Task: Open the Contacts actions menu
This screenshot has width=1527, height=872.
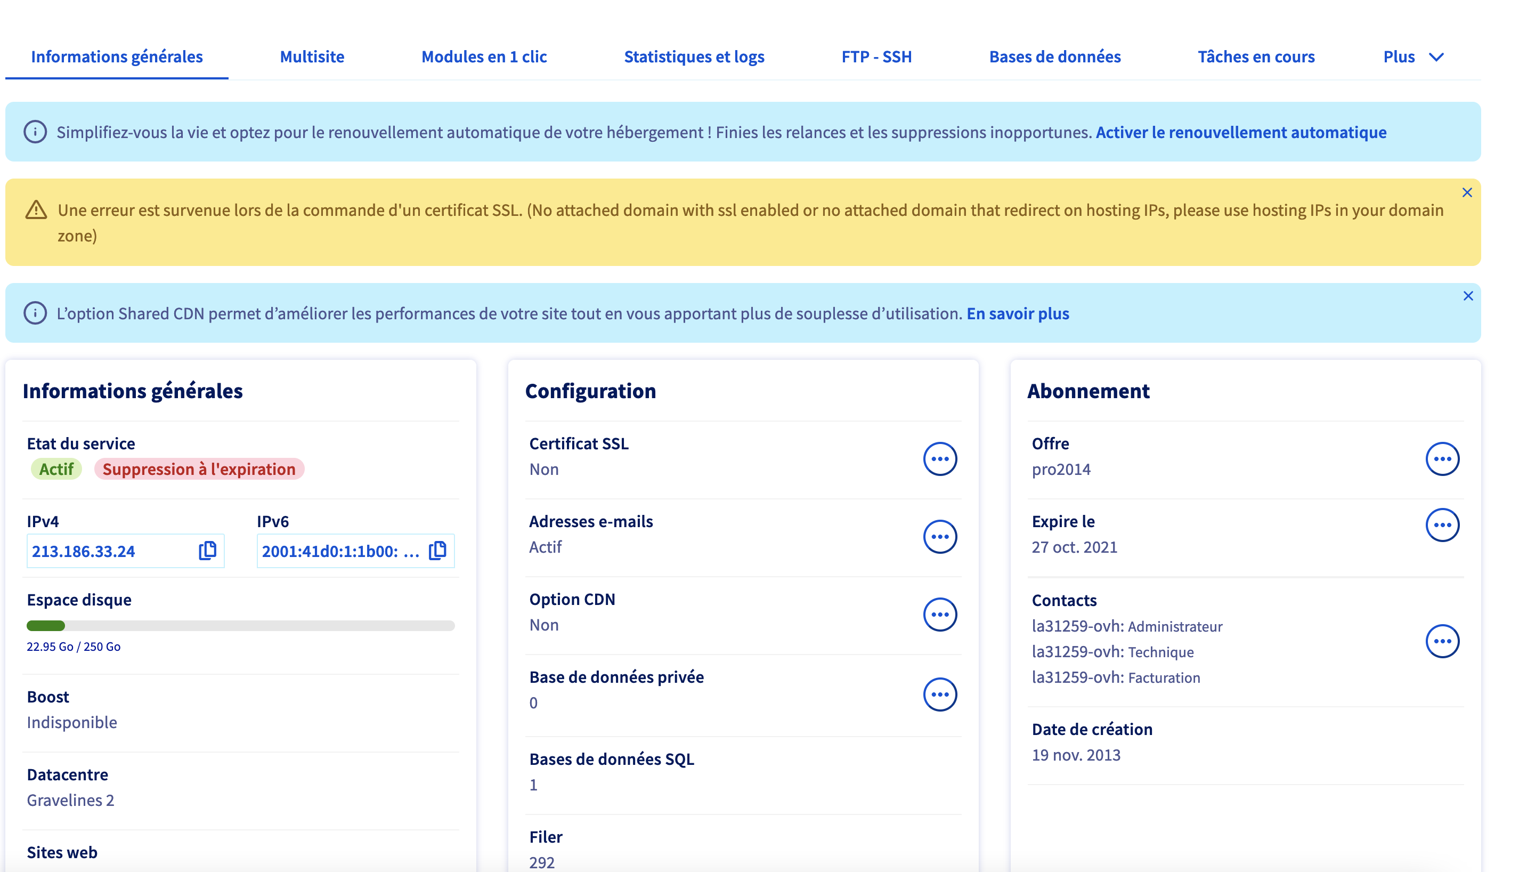Action: tap(1441, 641)
